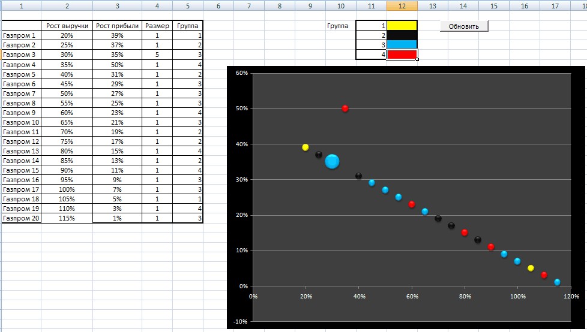Select the Газпром 3 row label
This screenshot has height=332, width=587.
(22, 55)
